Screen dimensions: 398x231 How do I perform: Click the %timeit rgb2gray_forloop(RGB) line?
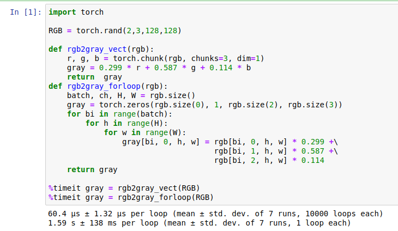[x=131, y=197]
